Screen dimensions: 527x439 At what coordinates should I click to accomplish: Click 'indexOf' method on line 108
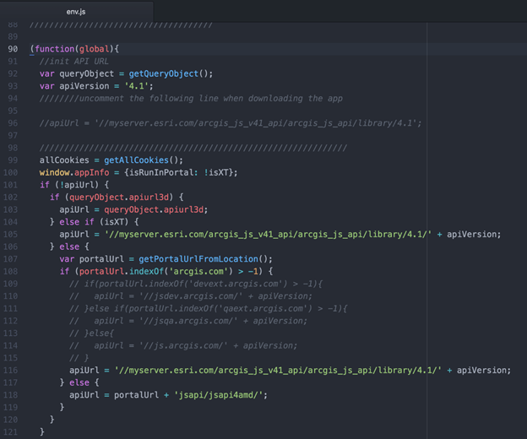[x=146, y=271]
